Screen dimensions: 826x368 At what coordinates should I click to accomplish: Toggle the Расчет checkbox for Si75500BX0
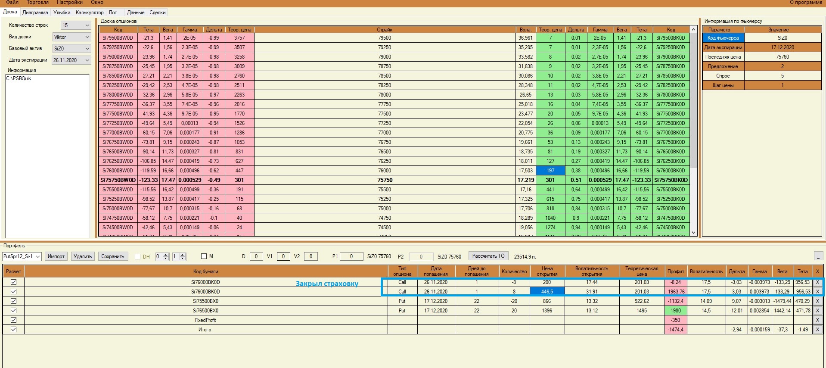pyautogui.click(x=14, y=301)
